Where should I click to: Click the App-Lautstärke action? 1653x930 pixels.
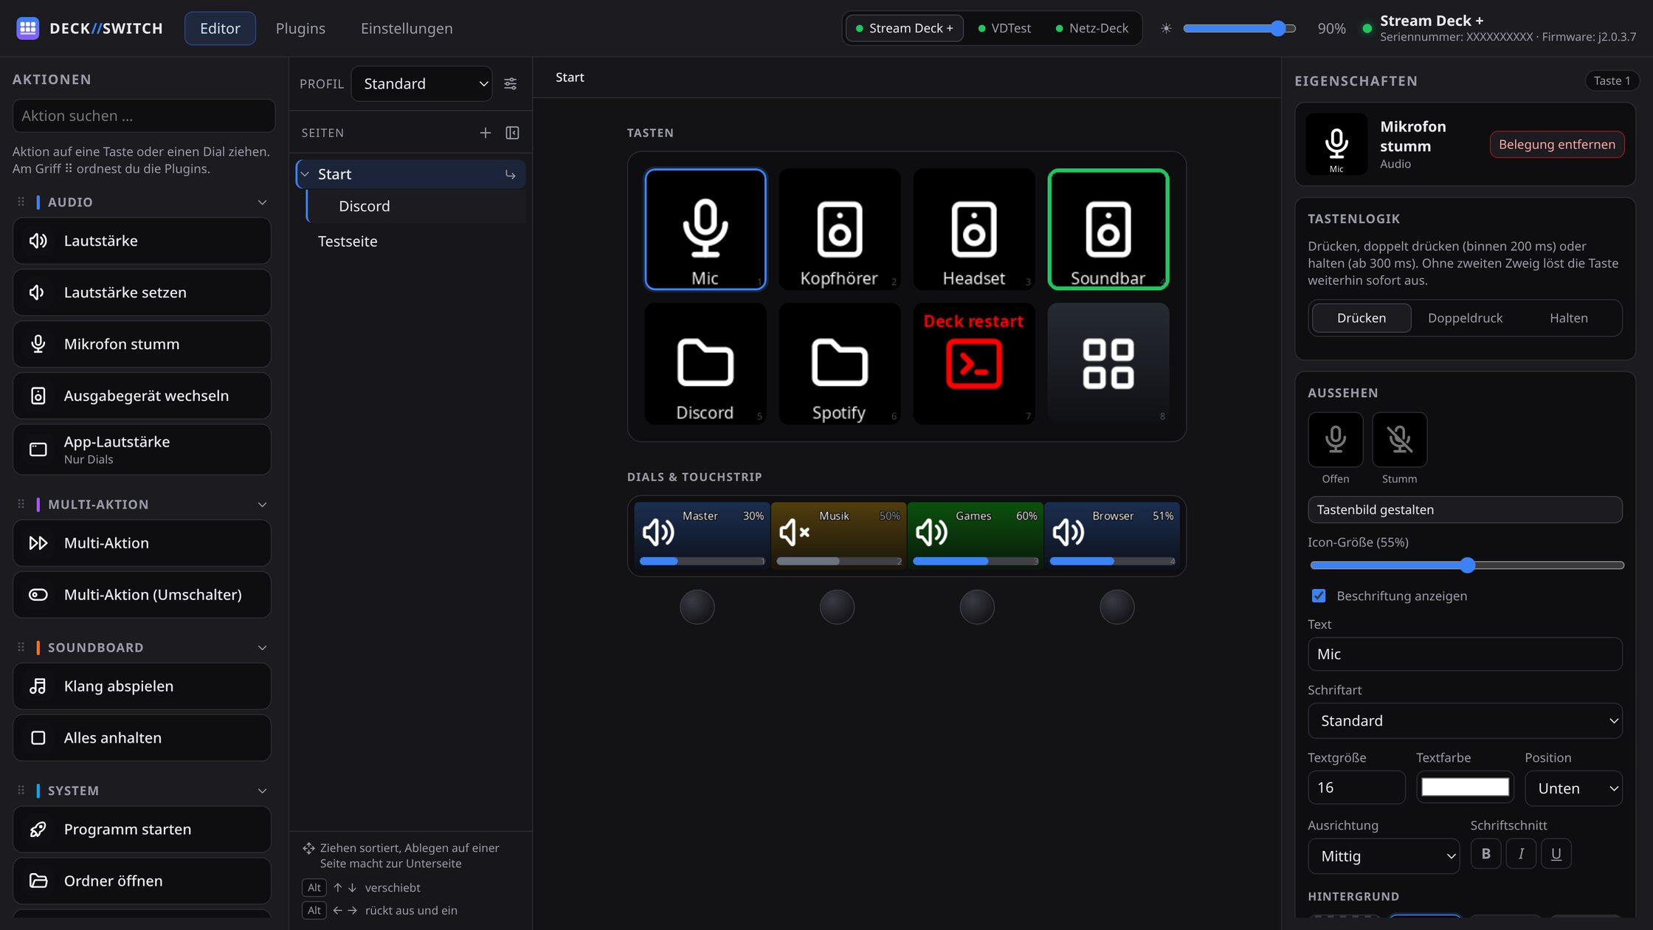click(x=142, y=449)
